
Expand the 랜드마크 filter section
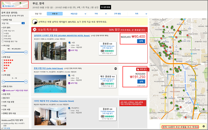[7, 98]
